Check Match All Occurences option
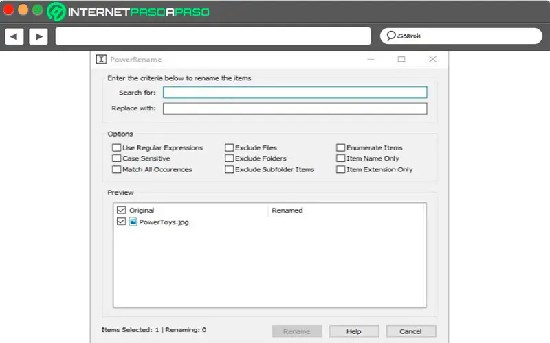 [x=116, y=169]
